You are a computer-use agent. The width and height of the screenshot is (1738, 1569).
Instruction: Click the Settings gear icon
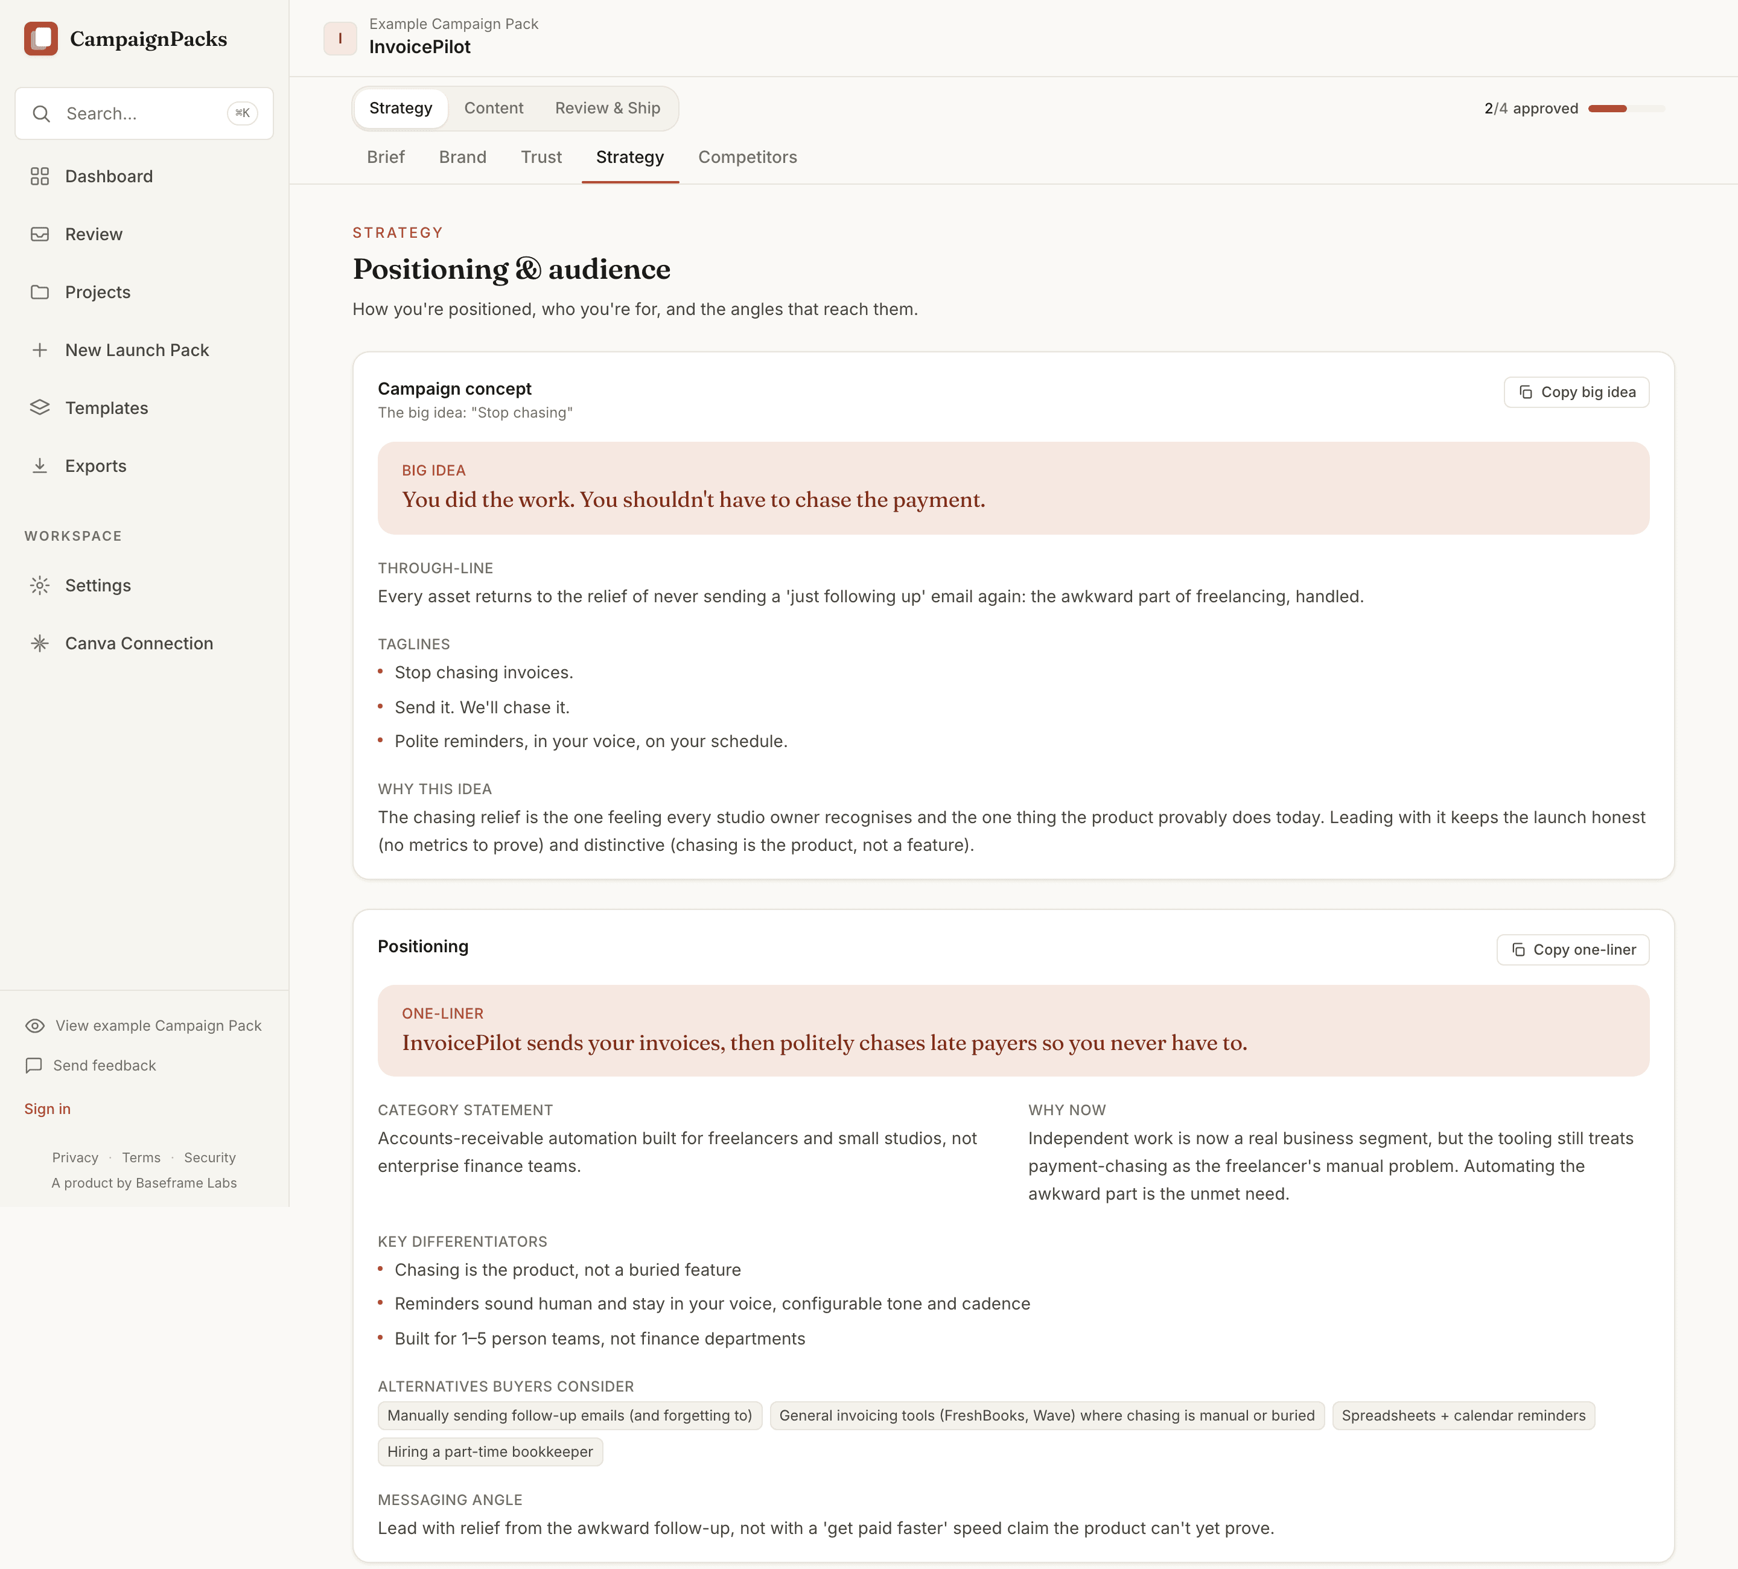tap(40, 585)
